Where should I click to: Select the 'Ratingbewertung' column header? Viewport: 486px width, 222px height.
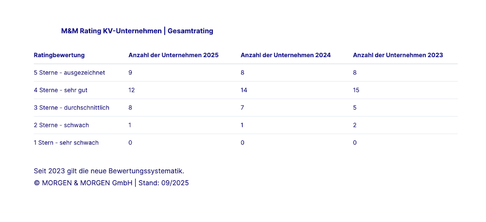click(x=59, y=55)
